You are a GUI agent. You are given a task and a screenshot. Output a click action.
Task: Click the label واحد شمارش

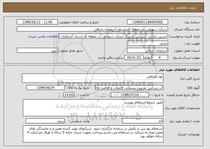point(79,121)
